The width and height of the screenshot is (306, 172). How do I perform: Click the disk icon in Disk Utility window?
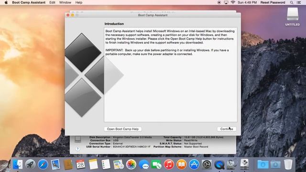77,139
